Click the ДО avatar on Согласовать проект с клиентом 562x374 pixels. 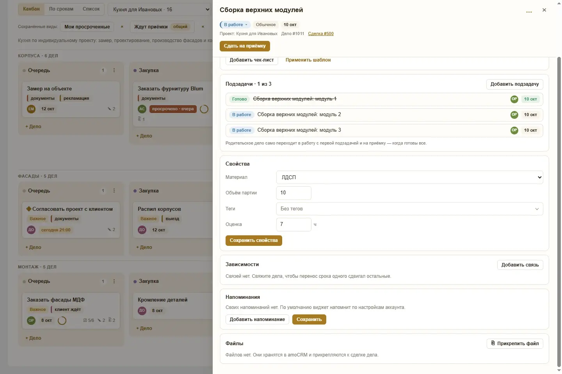coord(31,230)
